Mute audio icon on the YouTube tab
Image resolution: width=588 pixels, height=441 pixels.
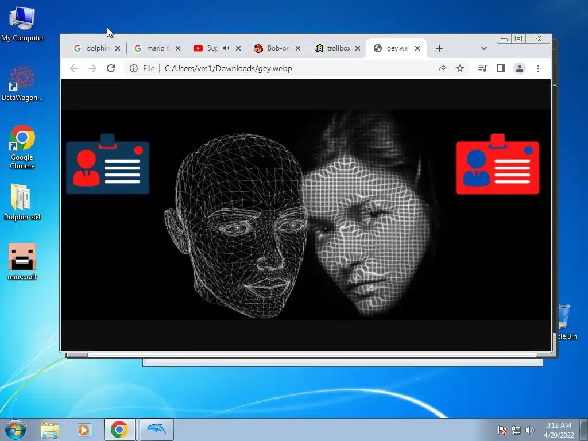pos(226,48)
